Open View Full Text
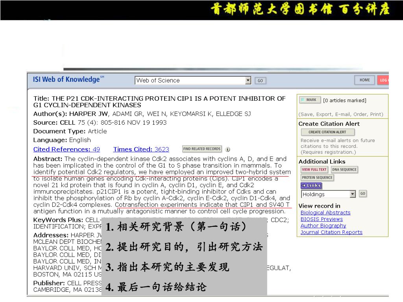Viewport: 403px width, 302px height. pos(314,169)
